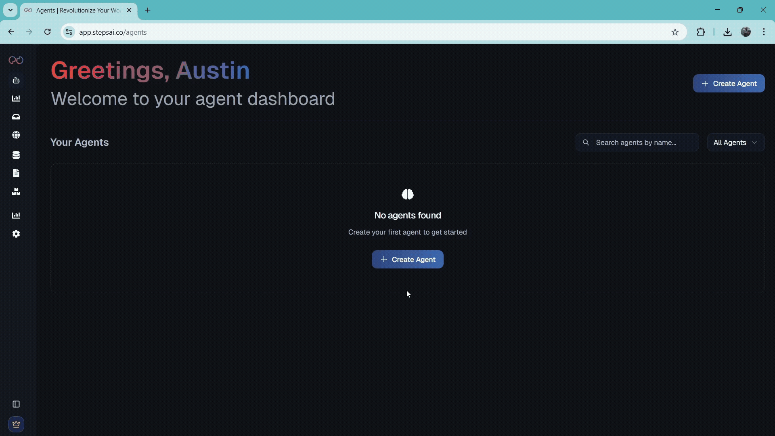The width and height of the screenshot is (775, 436).
Task: Open the globe sidebar icon
Action: (x=16, y=135)
